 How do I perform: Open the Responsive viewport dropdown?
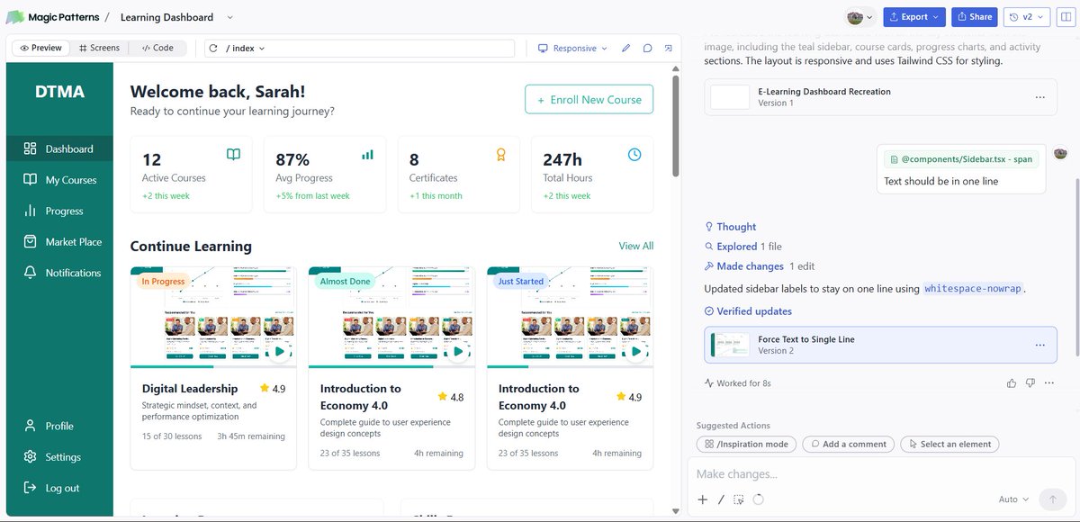coord(572,48)
